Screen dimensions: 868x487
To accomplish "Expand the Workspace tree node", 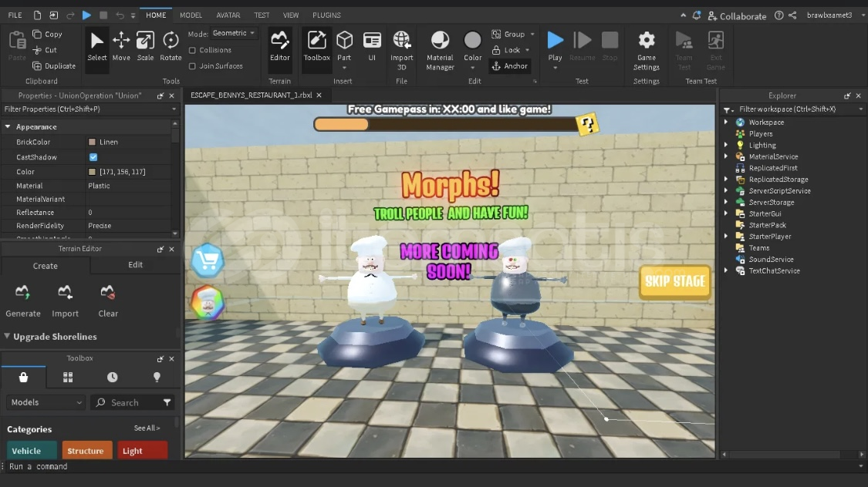I will 726,123.
